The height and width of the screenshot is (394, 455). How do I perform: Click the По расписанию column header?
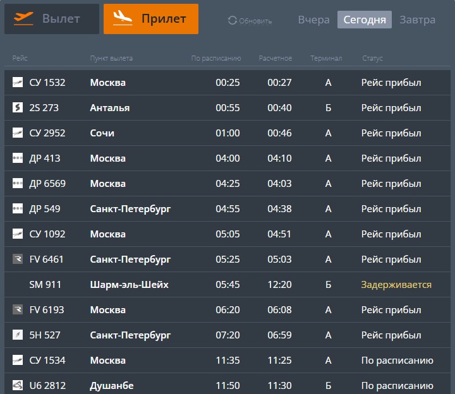point(216,58)
